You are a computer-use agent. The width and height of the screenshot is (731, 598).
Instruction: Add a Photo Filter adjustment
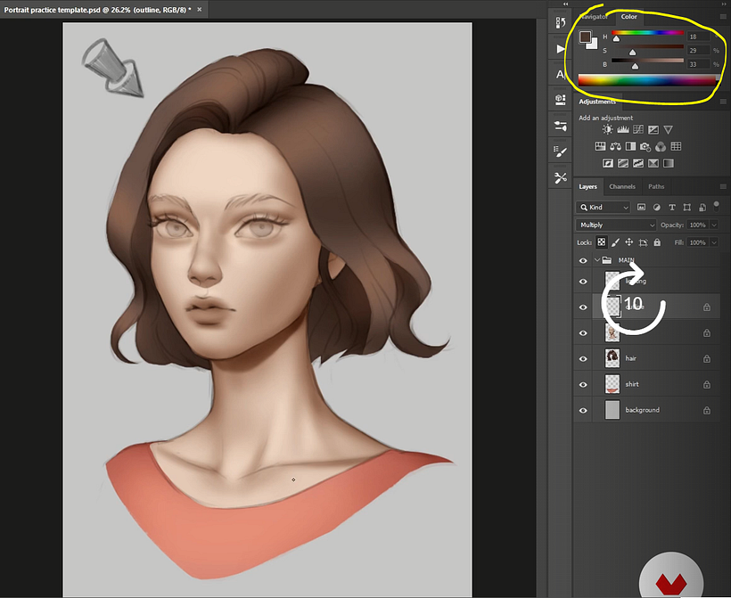tap(645, 146)
